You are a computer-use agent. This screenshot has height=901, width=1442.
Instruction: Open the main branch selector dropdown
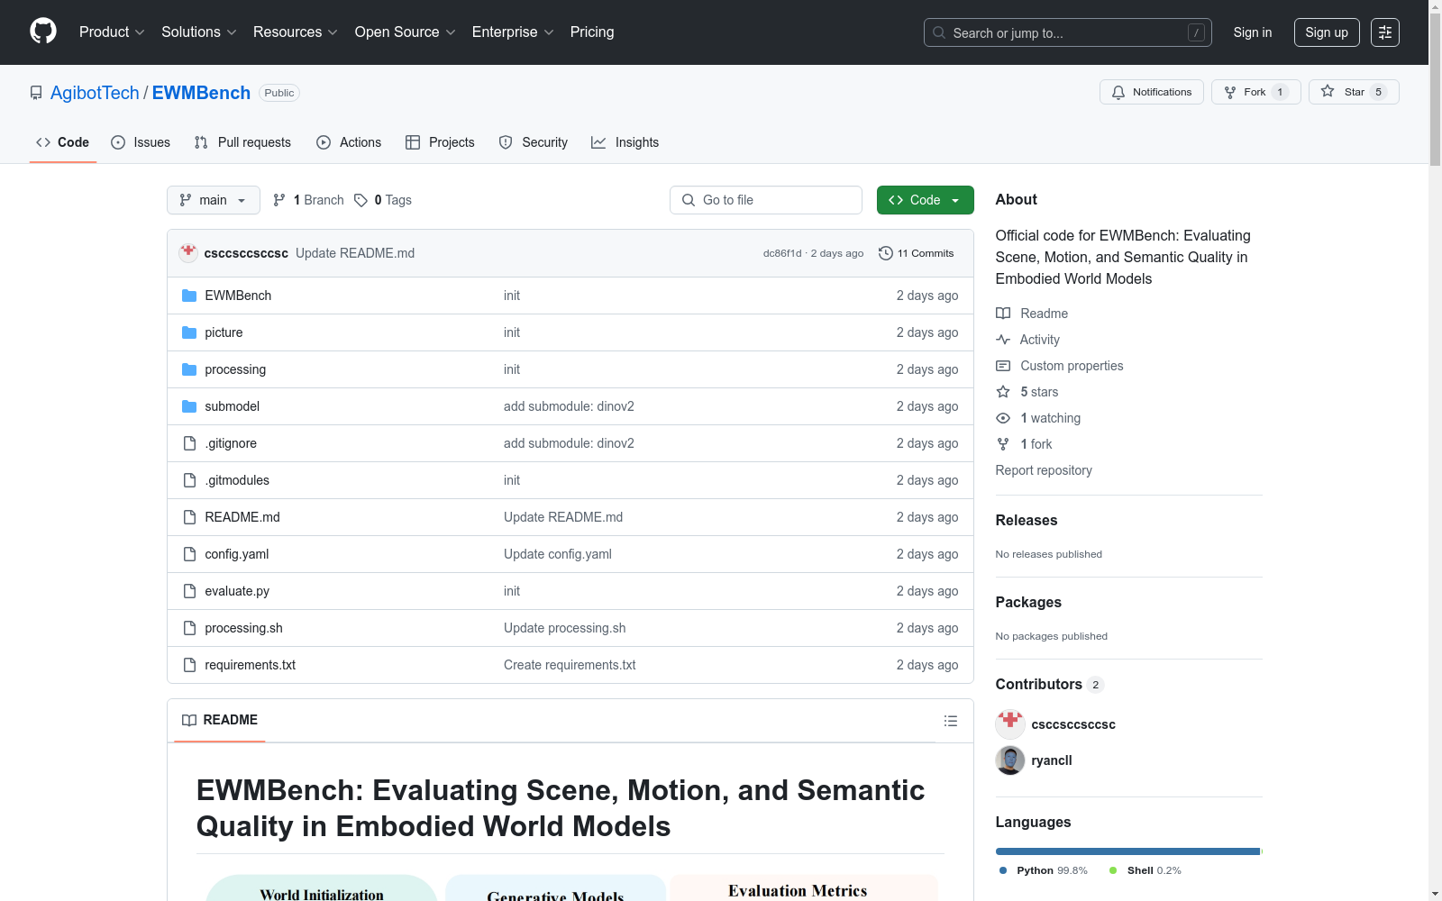[214, 200]
